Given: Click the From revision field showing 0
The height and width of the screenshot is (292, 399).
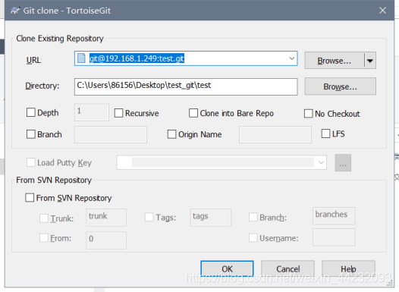Looking at the screenshot, I should tap(106, 240).
